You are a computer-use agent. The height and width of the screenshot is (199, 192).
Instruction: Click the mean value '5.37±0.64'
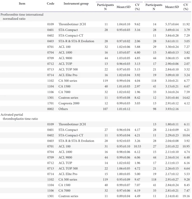click(x=172, y=24)
